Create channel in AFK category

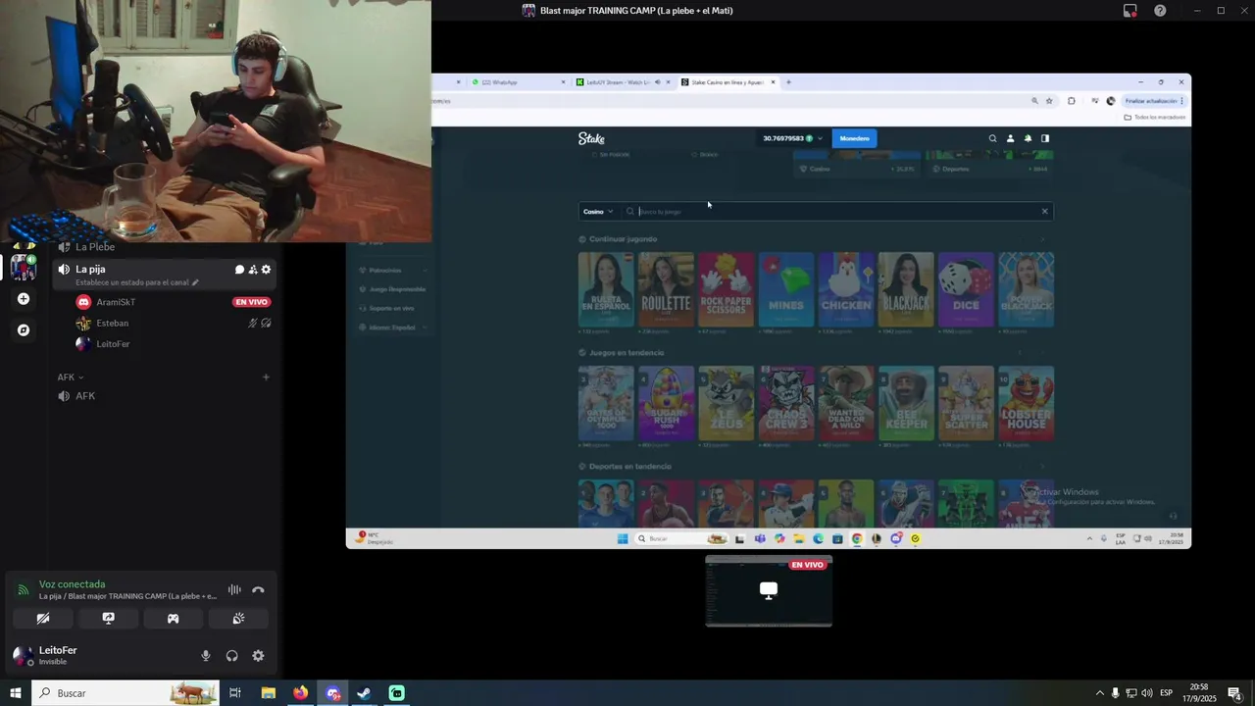tap(266, 378)
